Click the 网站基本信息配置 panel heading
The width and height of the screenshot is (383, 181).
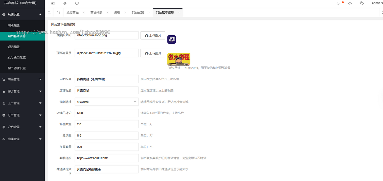63,24
